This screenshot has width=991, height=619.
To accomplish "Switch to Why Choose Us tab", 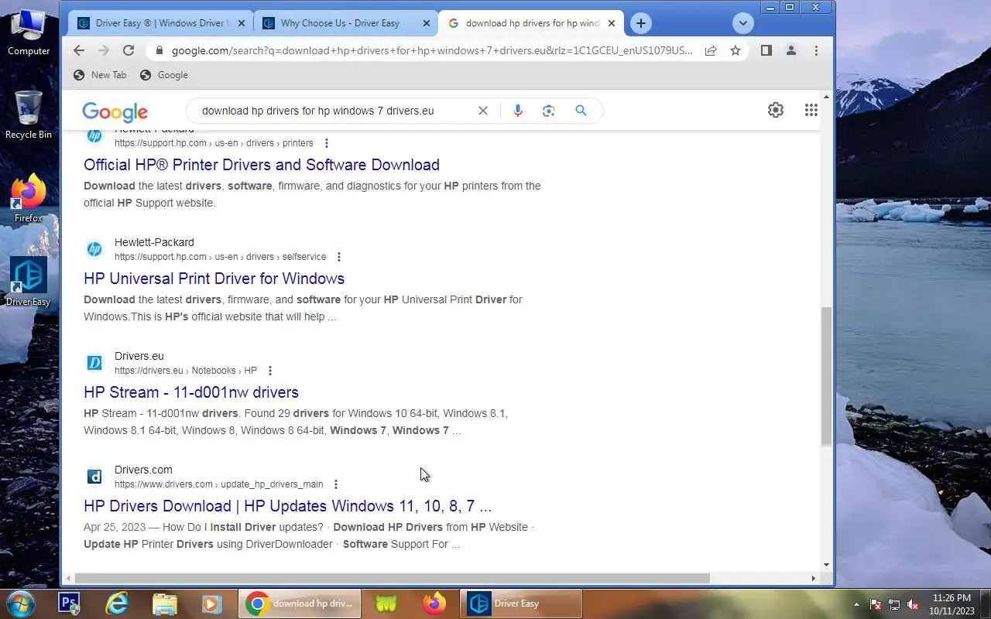I will click(345, 23).
